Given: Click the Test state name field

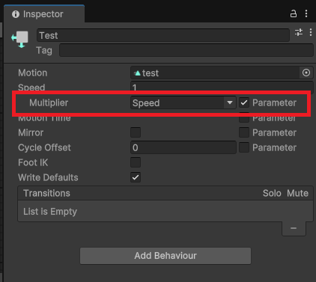Looking at the screenshot, I should pos(163,35).
